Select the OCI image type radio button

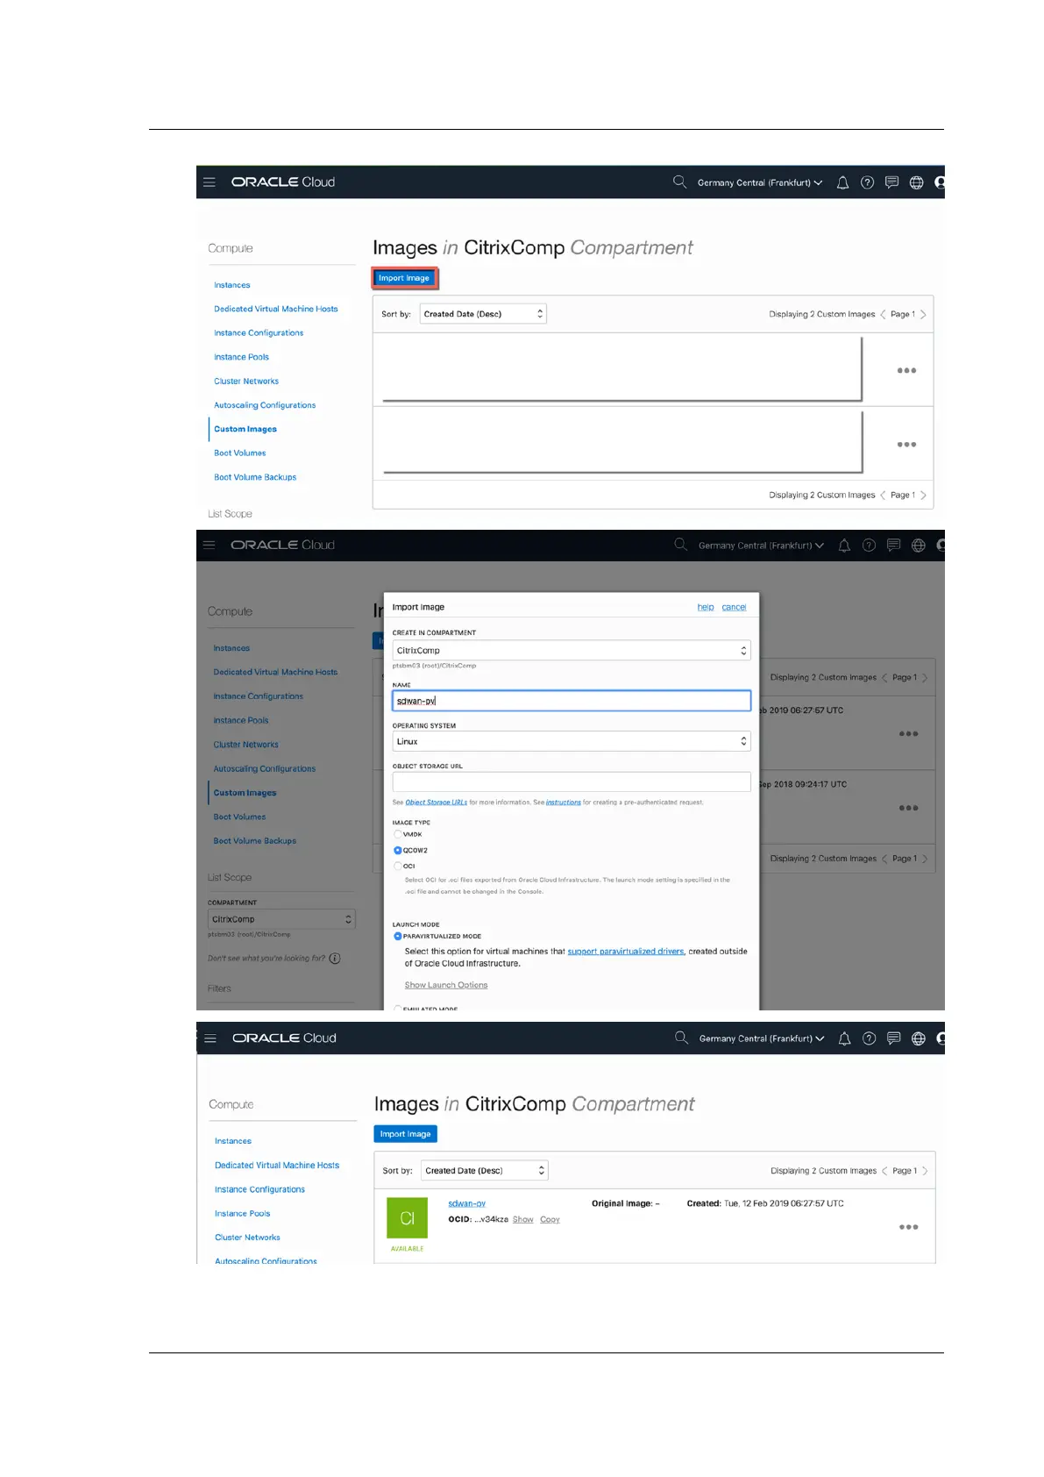tap(398, 866)
